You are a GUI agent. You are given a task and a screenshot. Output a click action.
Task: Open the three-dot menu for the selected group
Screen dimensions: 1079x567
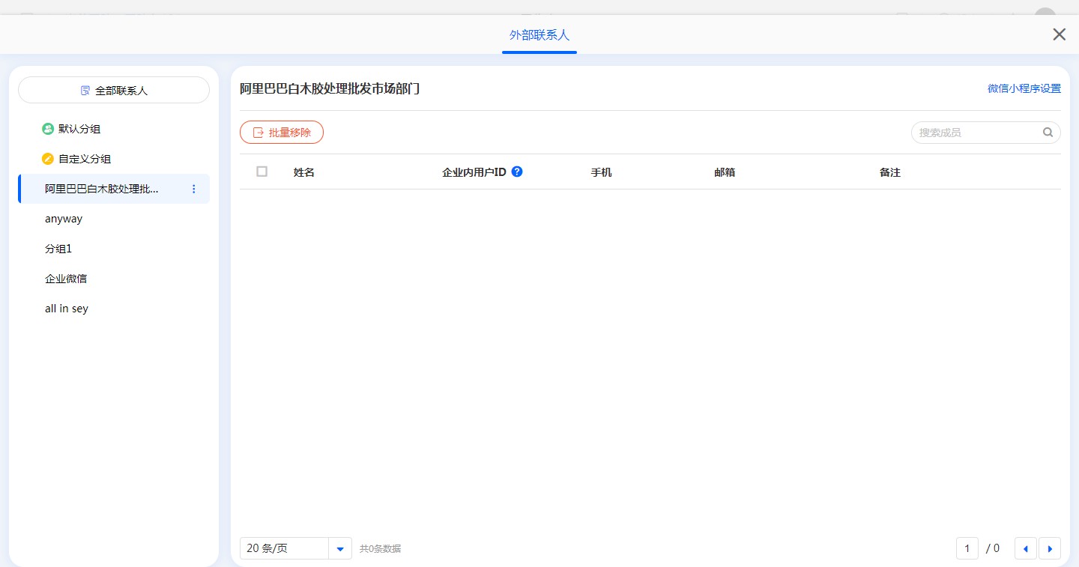tap(194, 189)
